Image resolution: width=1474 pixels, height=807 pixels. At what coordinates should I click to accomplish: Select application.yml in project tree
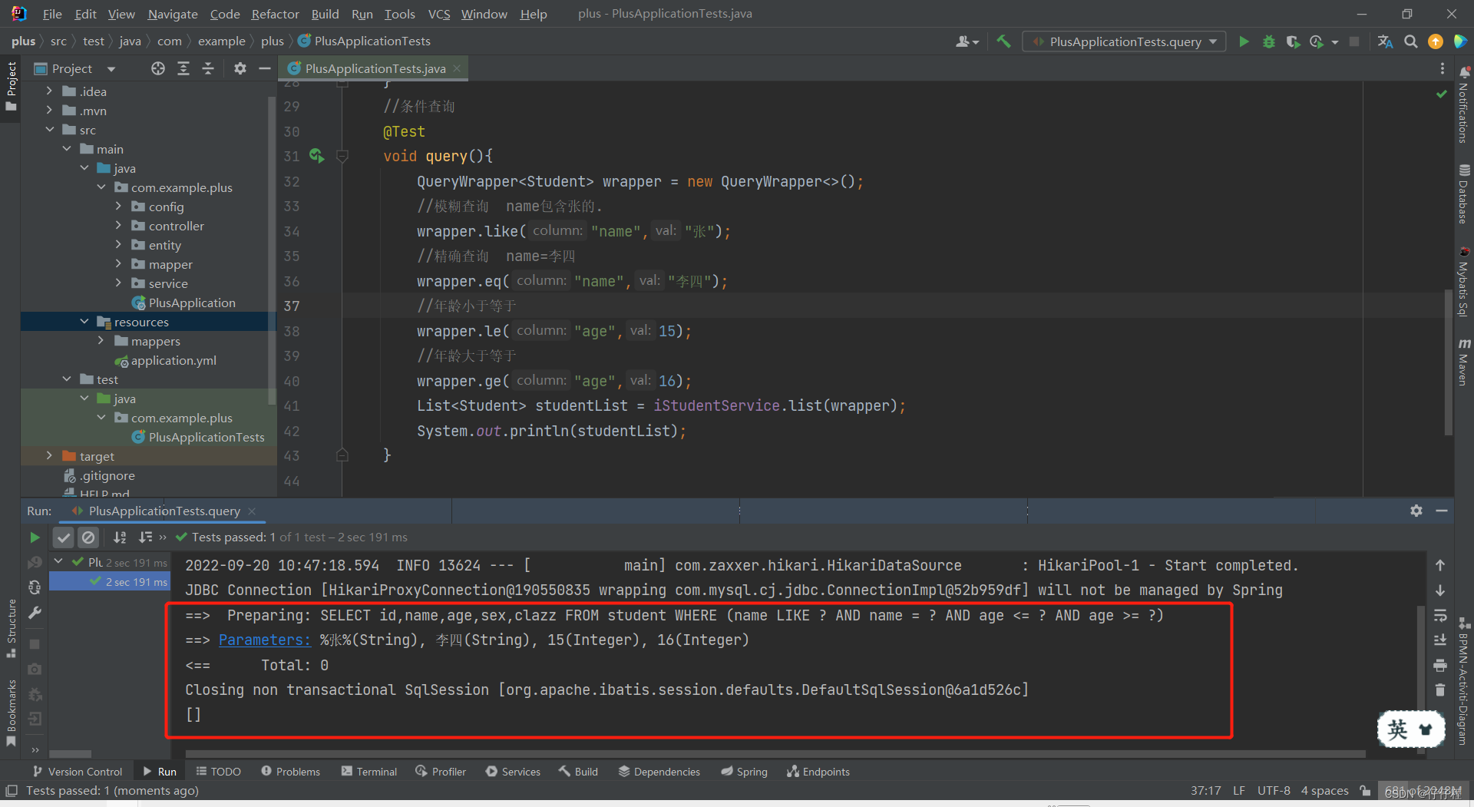point(174,360)
